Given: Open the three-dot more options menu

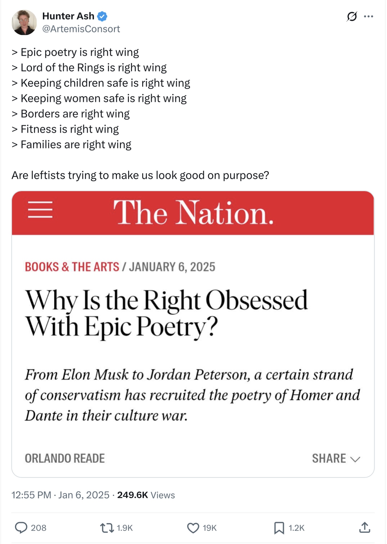Looking at the screenshot, I should [368, 16].
